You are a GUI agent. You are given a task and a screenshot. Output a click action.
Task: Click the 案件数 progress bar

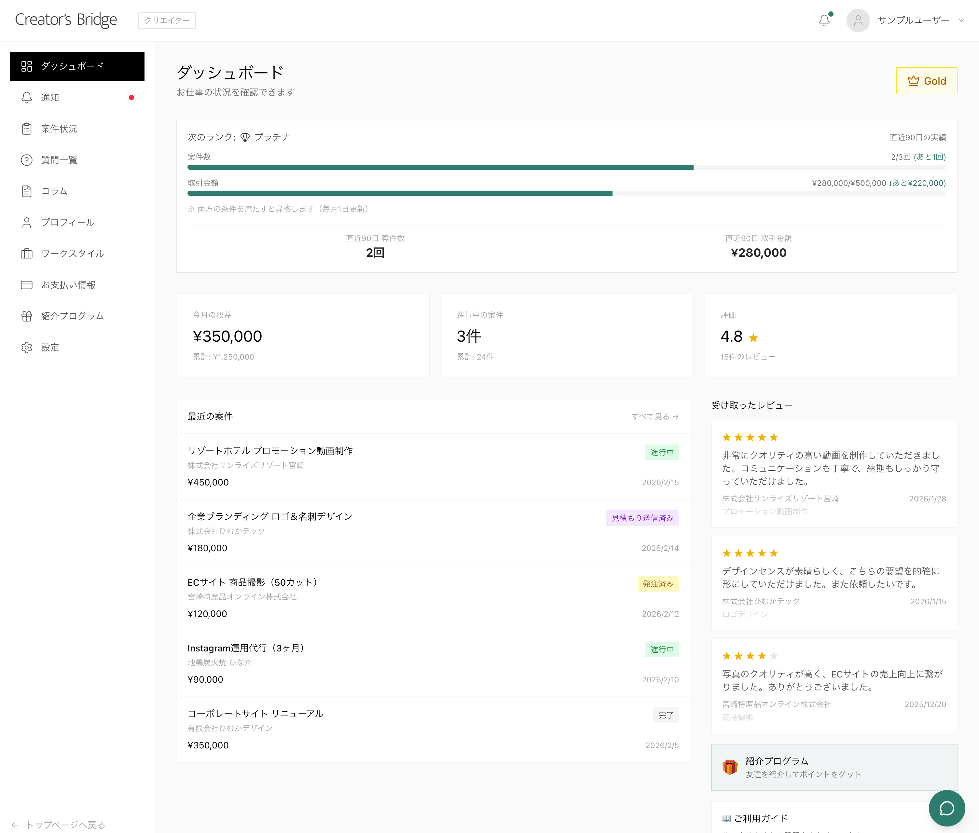click(x=566, y=167)
